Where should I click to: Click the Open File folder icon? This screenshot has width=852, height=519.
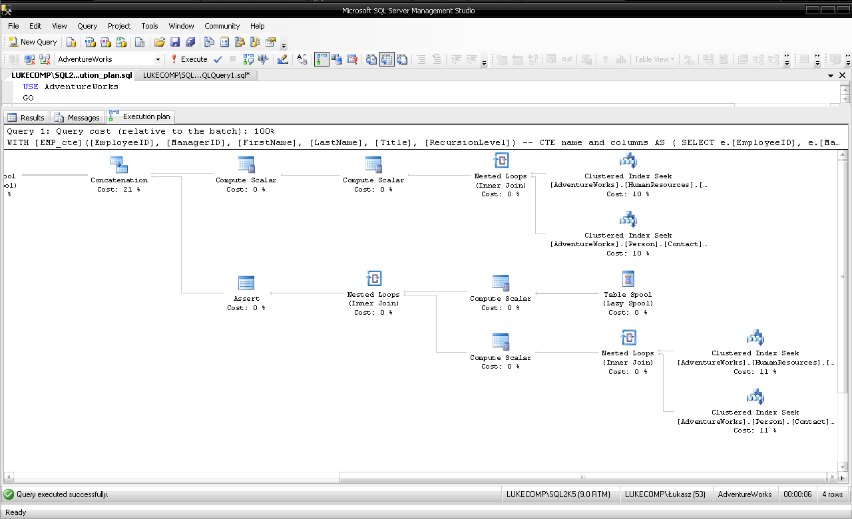point(159,42)
